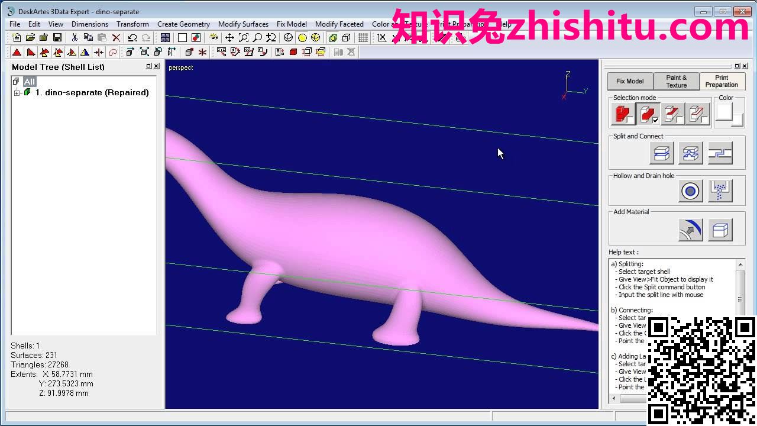Image resolution: width=757 pixels, height=426 pixels.
Task: Click the solid red cube icon
Action: click(293, 52)
